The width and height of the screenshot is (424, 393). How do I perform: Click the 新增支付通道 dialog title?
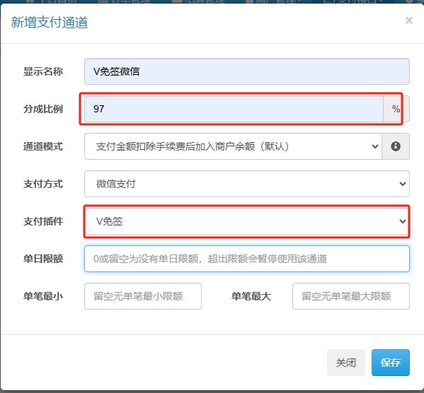[x=50, y=22]
